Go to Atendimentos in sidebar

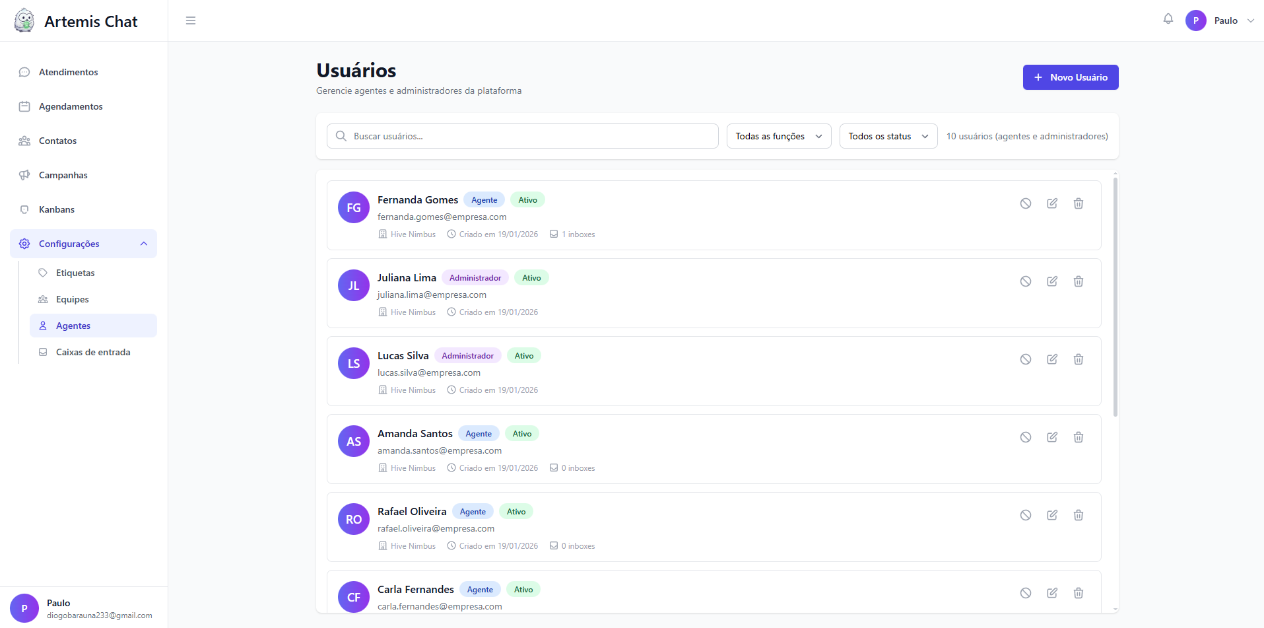click(68, 72)
